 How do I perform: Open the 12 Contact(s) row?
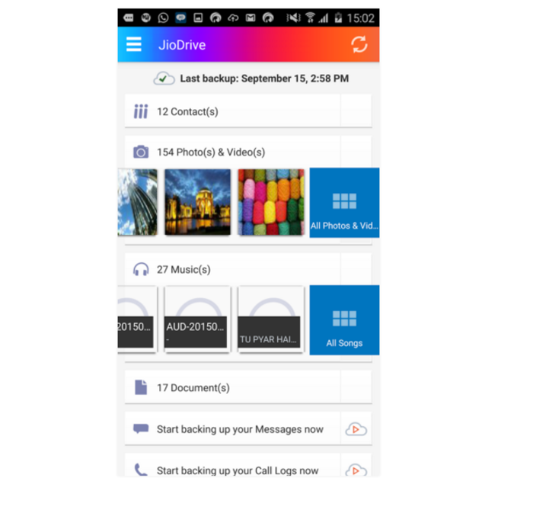click(248, 111)
